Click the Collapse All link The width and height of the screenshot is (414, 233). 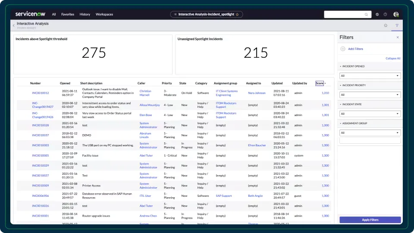tap(393, 58)
